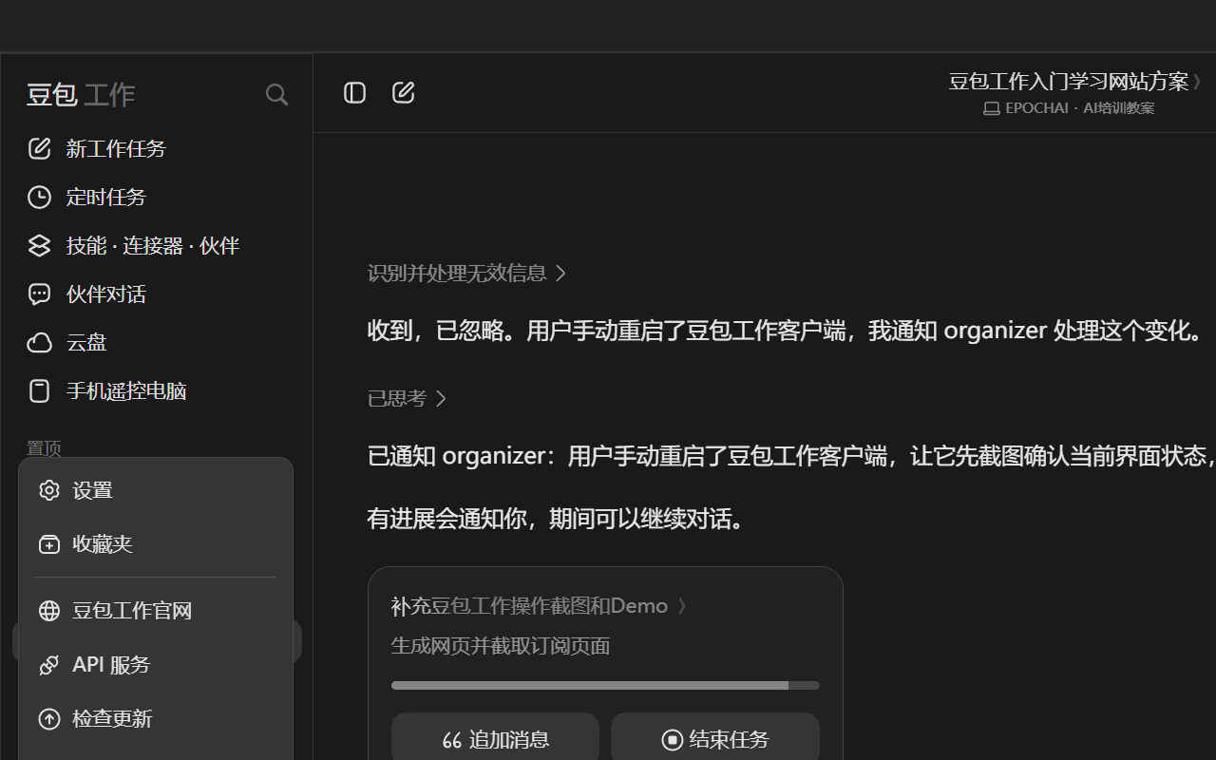1216x760 pixels.
Task: Click the 定时任务 clock icon
Action: coord(39,197)
